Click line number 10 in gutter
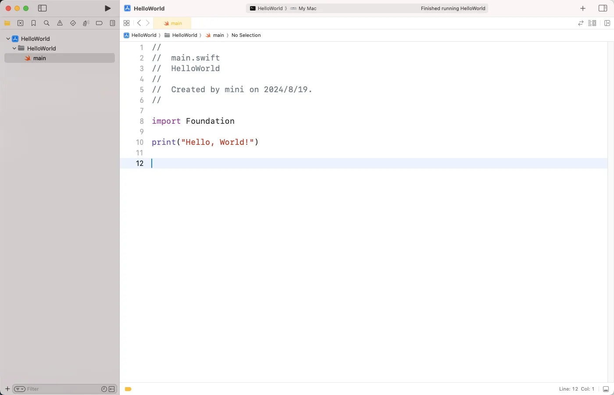This screenshot has height=395, width=614. tap(139, 142)
